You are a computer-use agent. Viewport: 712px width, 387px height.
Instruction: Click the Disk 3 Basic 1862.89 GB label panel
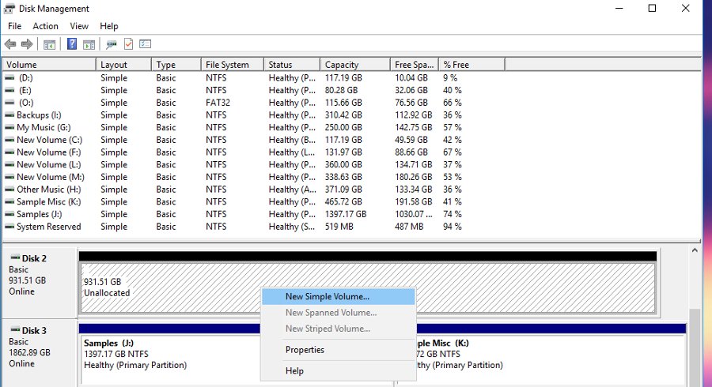[x=40, y=353]
